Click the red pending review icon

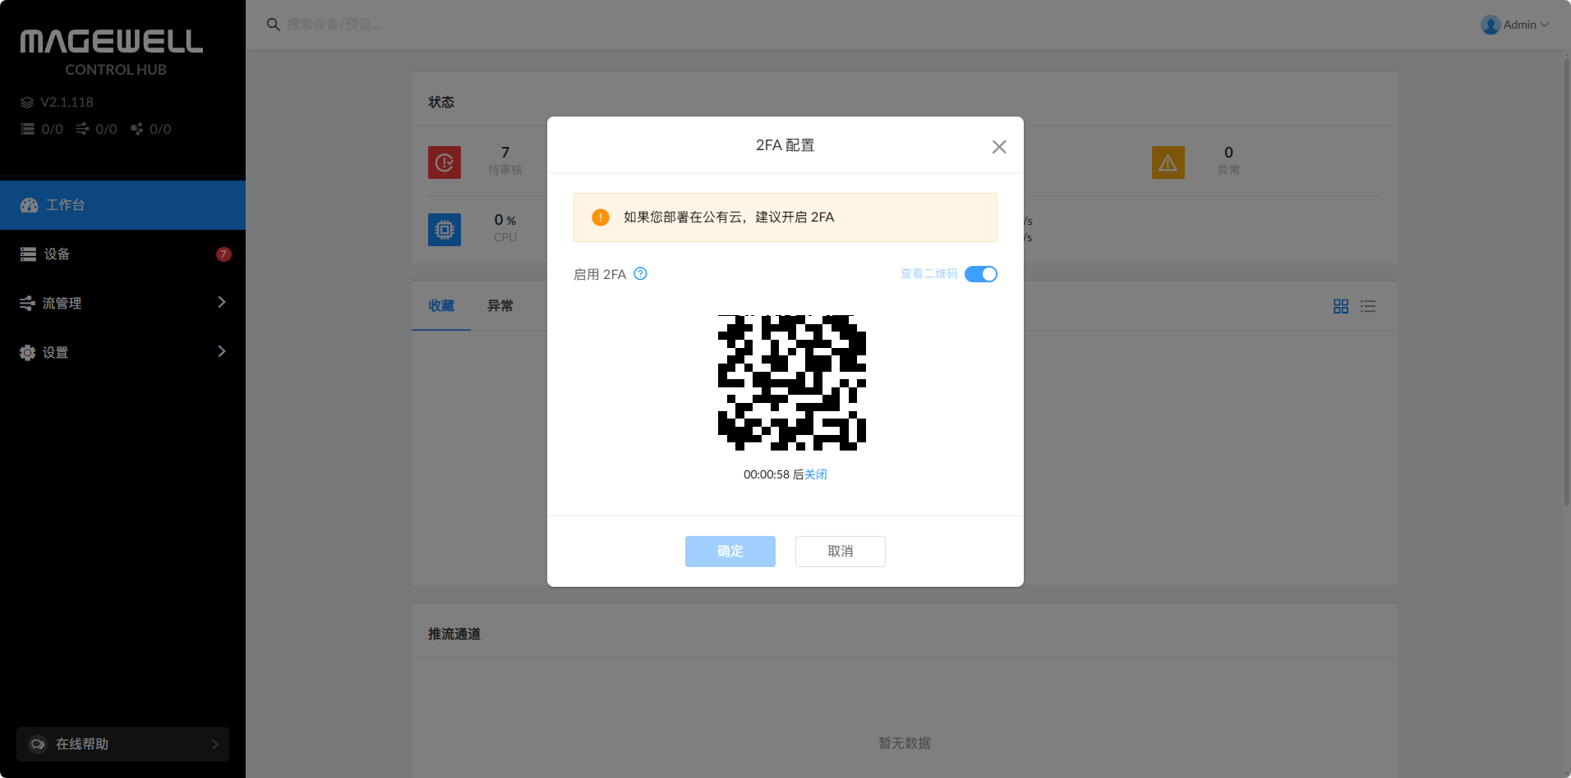pyautogui.click(x=445, y=162)
